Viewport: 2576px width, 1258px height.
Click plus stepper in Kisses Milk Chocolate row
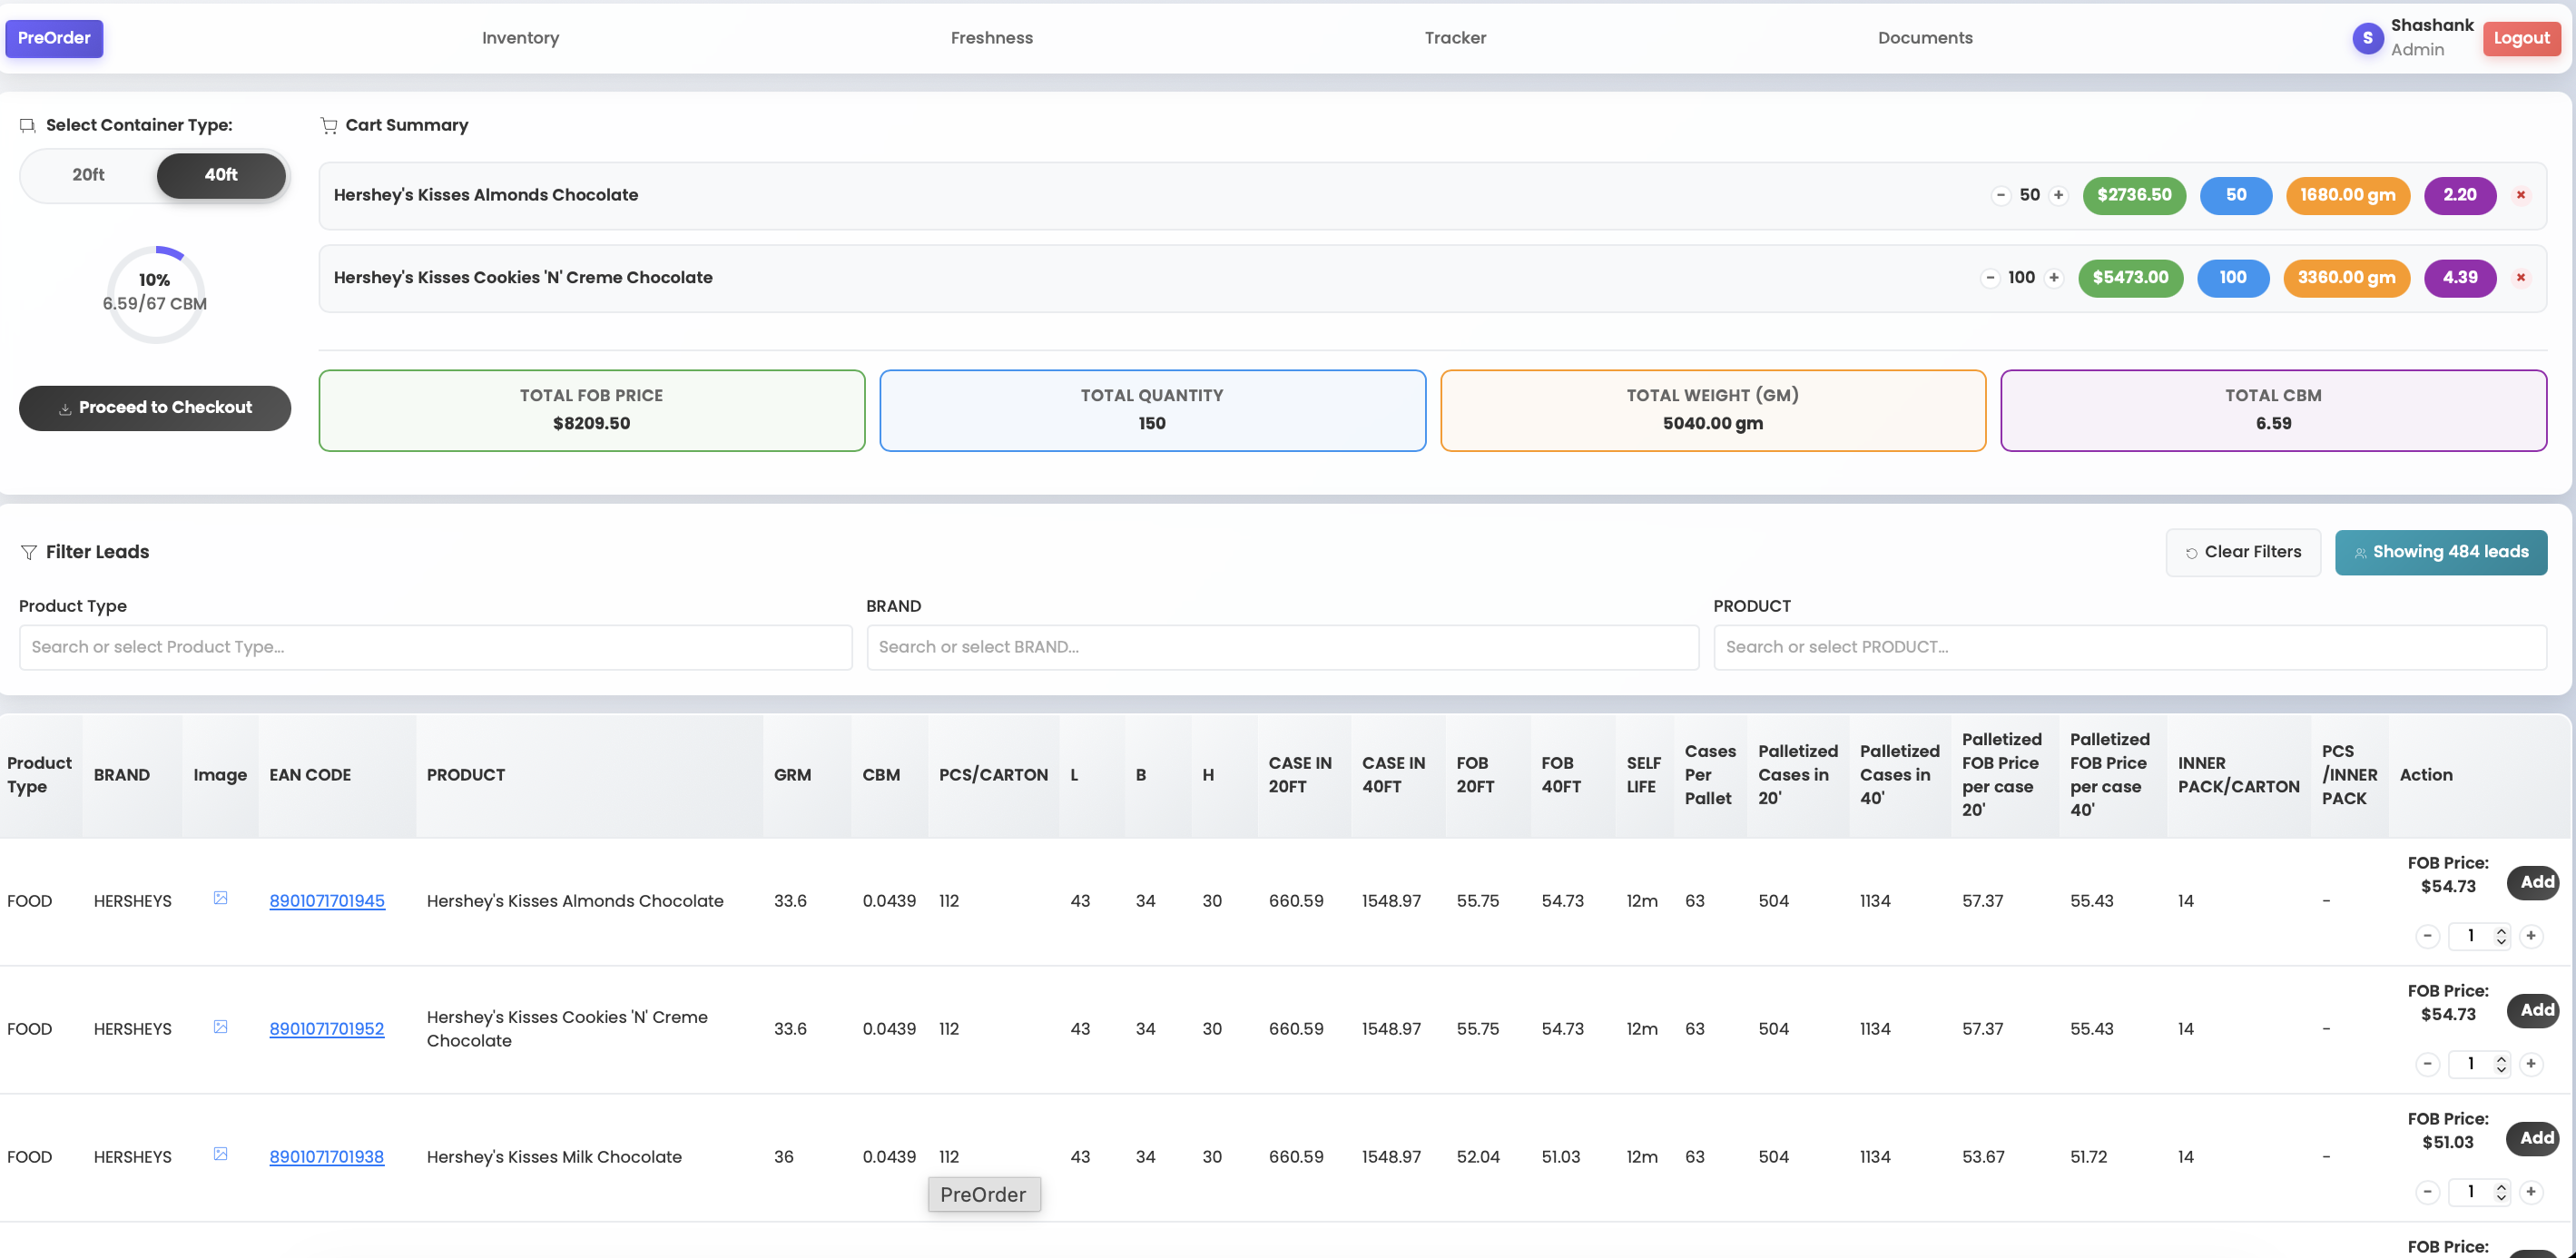[2531, 1191]
